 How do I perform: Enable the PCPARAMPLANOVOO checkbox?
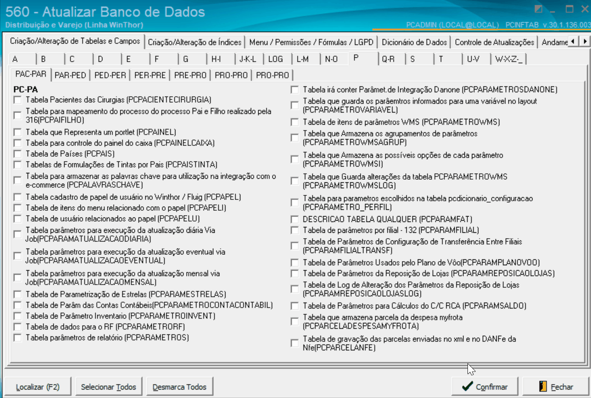294,262
